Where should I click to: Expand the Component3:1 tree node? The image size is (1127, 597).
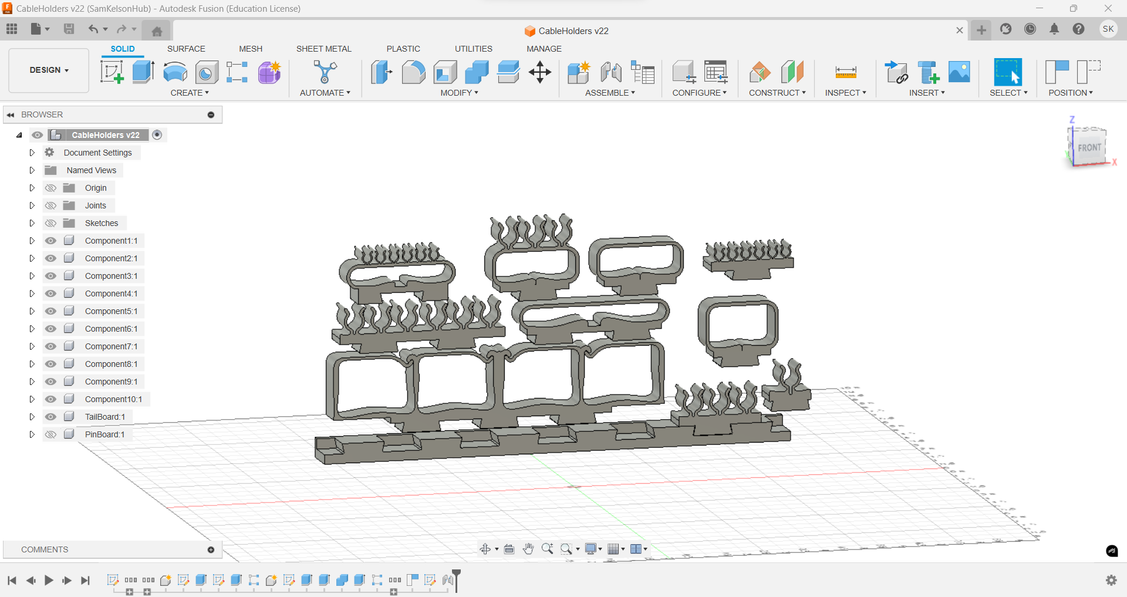[32, 276]
